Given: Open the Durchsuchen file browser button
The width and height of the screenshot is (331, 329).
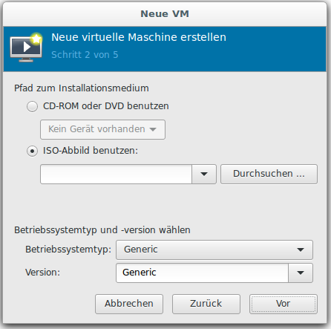Looking at the screenshot, I should pos(269,174).
